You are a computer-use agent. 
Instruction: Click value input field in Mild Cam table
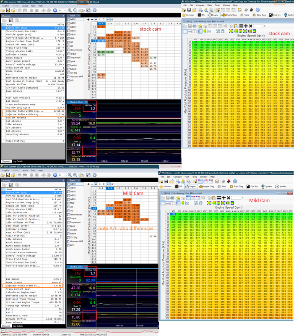tap(236, 197)
